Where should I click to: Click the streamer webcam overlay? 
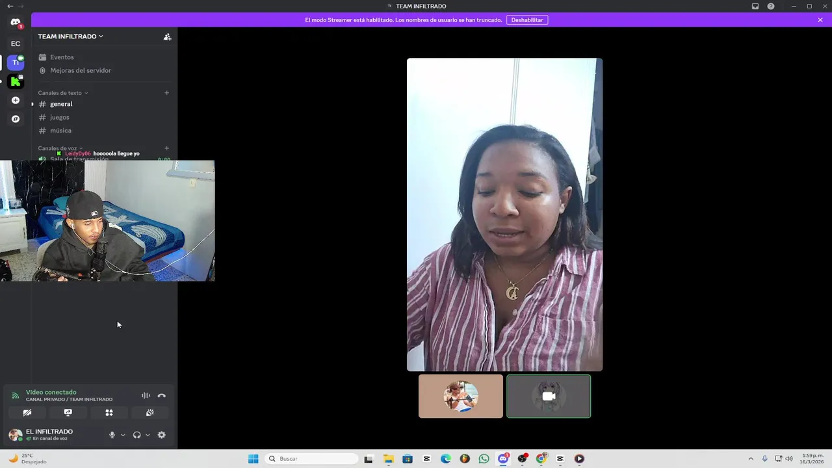[107, 221]
